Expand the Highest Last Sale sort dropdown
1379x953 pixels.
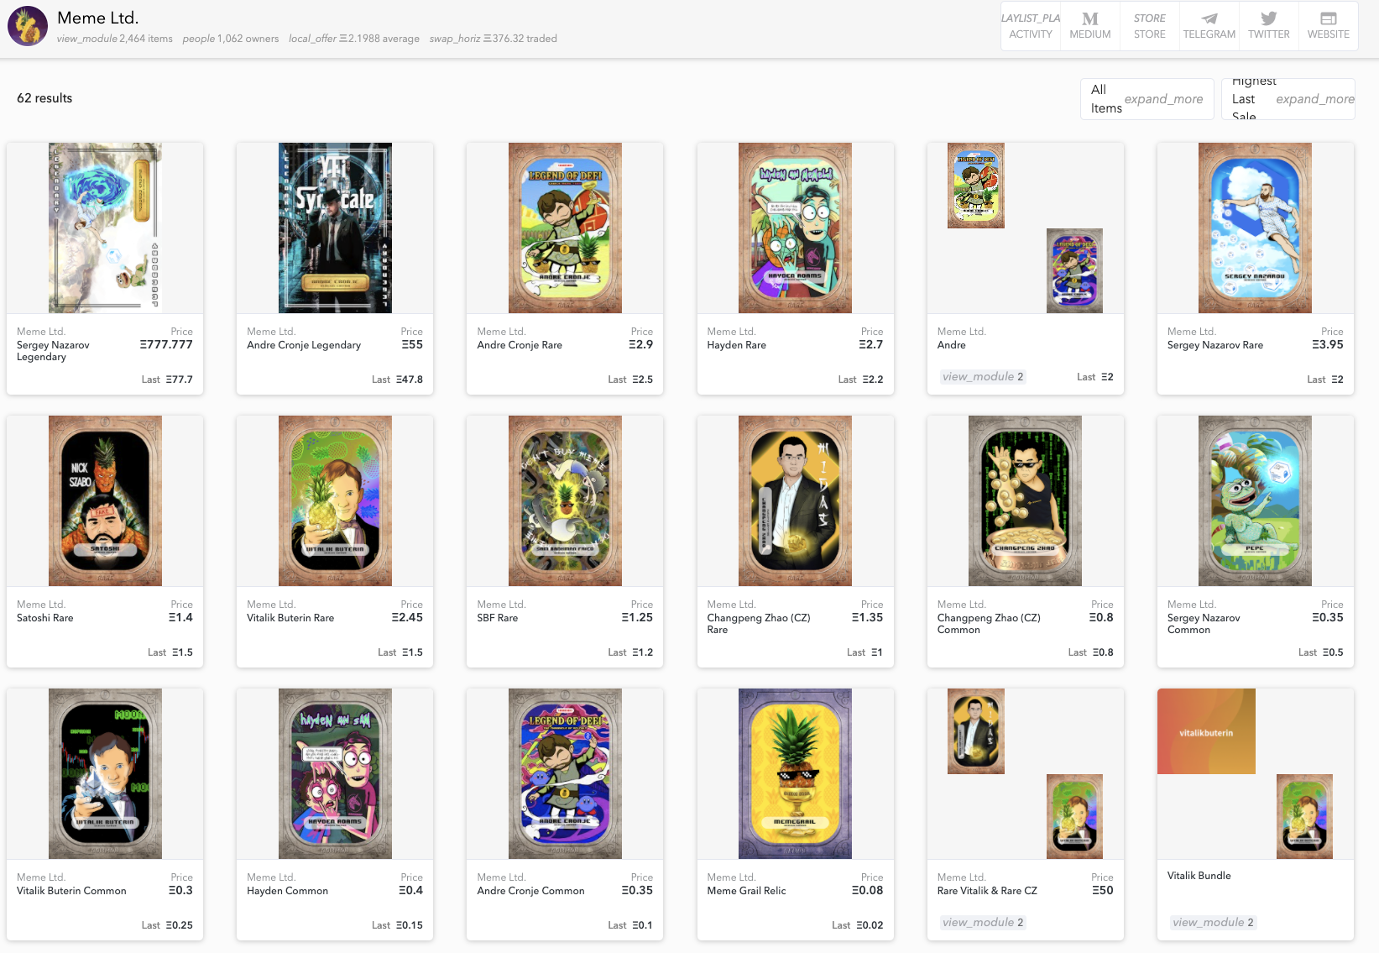[1288, 99]
